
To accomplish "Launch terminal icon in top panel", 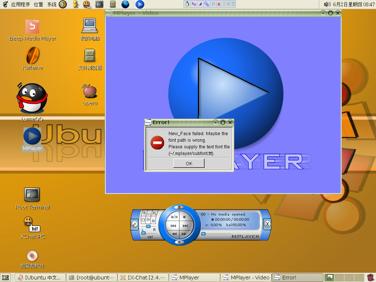I will (x=99, y=4).
